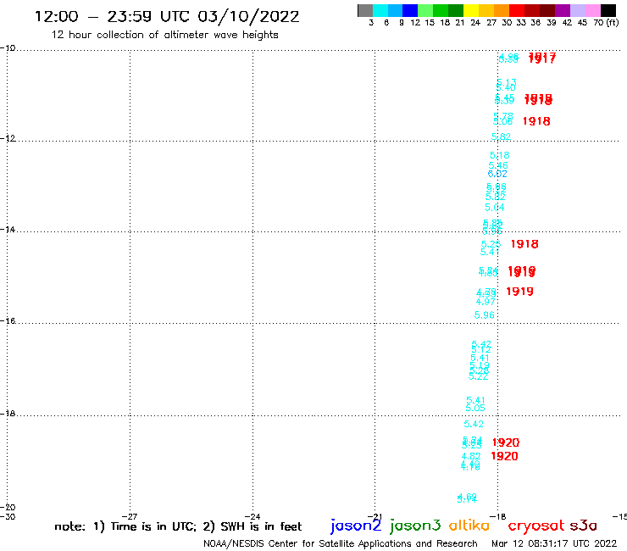Click the pink legend swatch
Viewport: 627px width, 551px height.
click(x=592, y=10)
